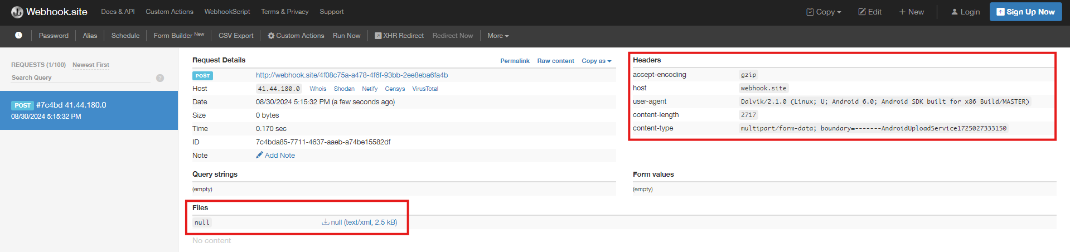
Task: Expand the Copy as dropdown
Action: (x=596, y=61)
